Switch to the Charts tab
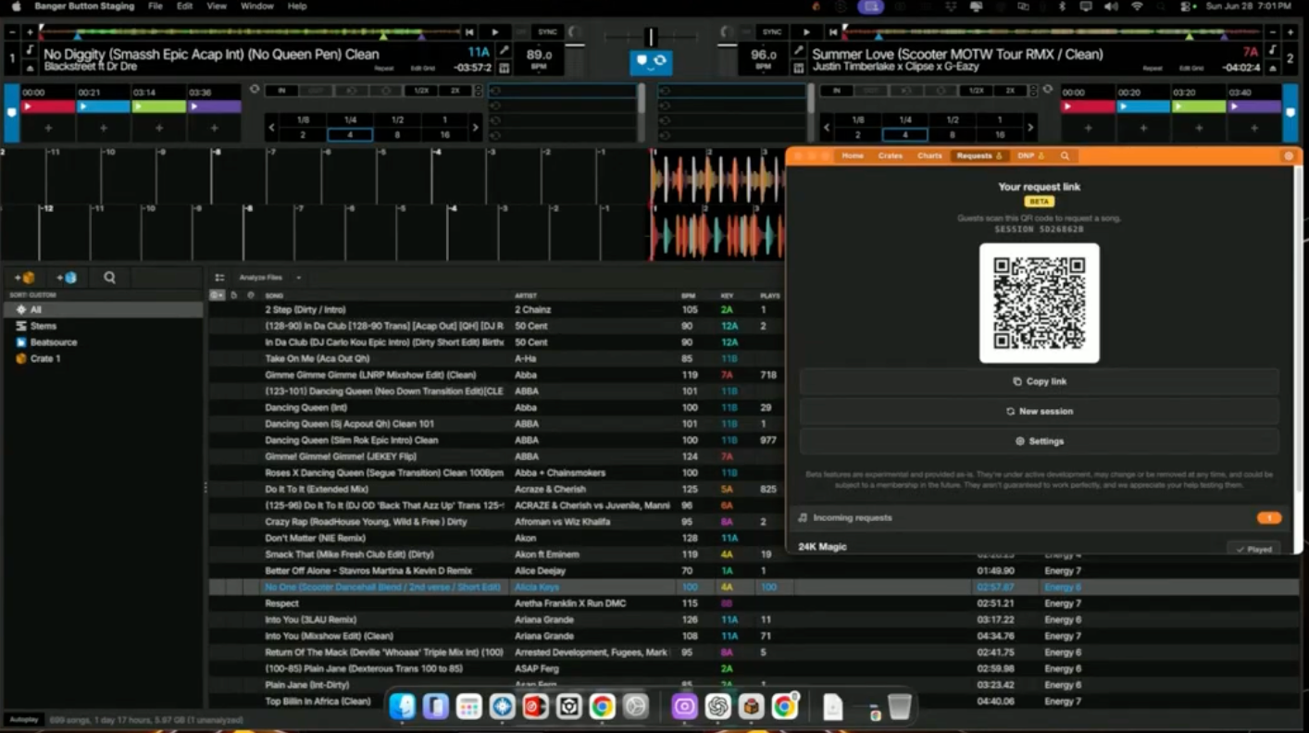This screenshot has height=733, width=1309. (x=929, y=156)
